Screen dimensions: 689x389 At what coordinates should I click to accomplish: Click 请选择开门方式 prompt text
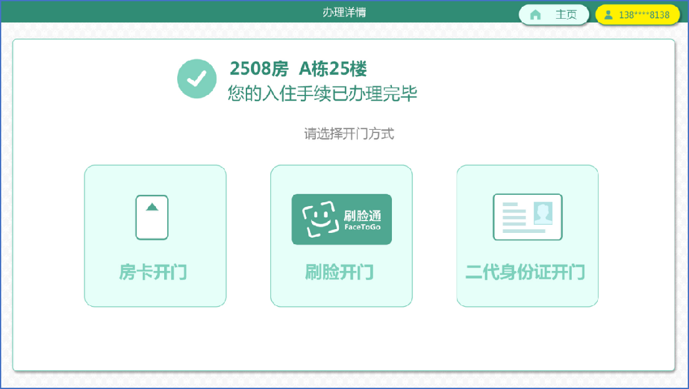click(x=349, y=134)
